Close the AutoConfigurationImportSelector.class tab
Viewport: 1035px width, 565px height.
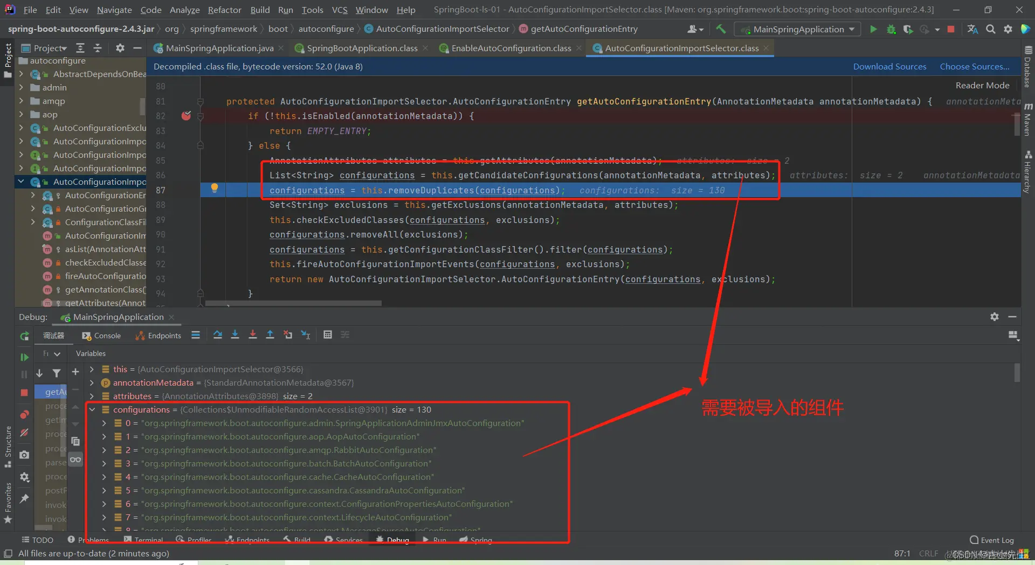tap(766, 48)
